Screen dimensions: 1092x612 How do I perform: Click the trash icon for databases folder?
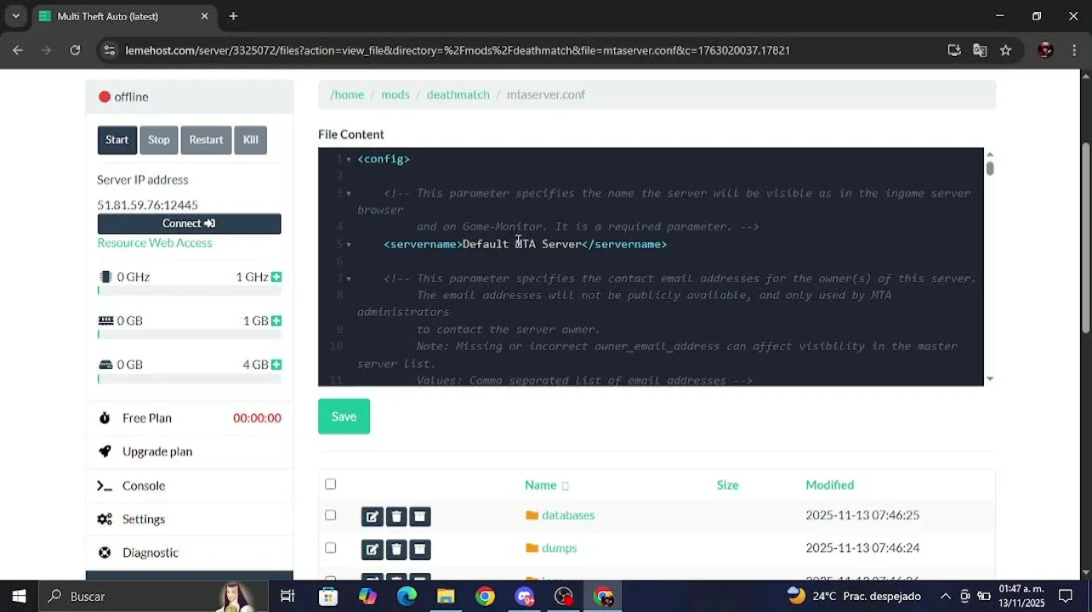396,516
